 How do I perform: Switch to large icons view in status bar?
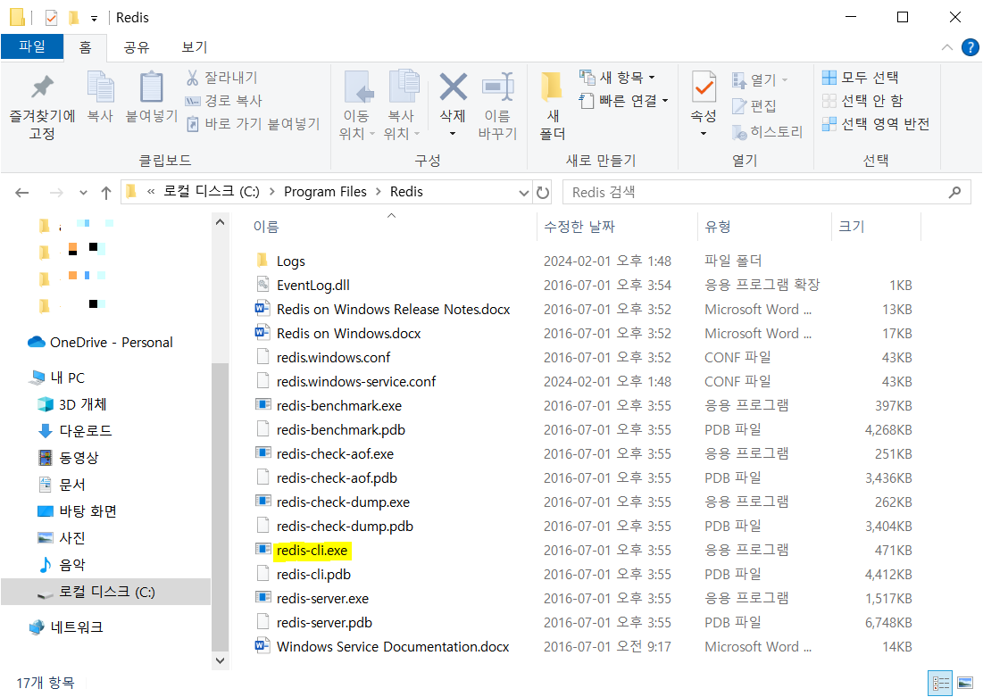coord(965,683)
